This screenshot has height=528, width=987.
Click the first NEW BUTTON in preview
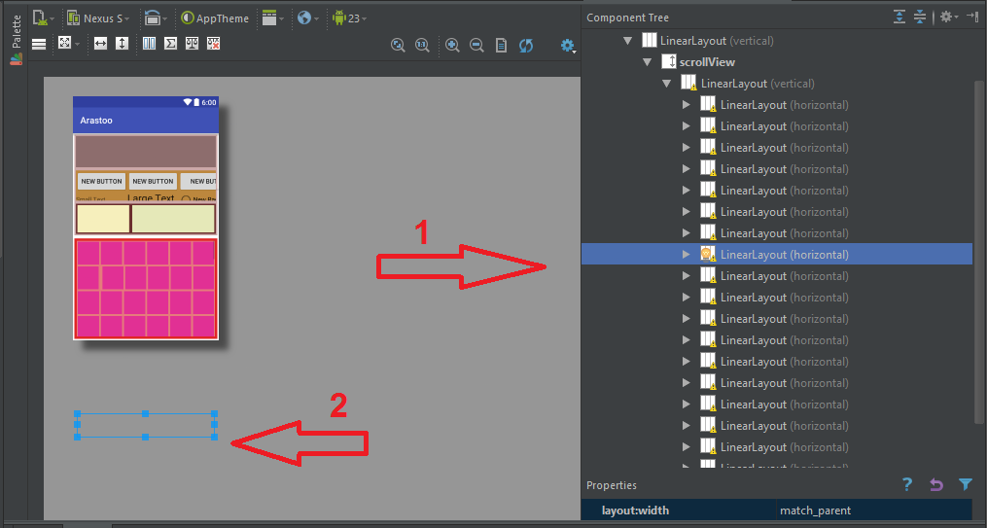[x=101, y=181]
